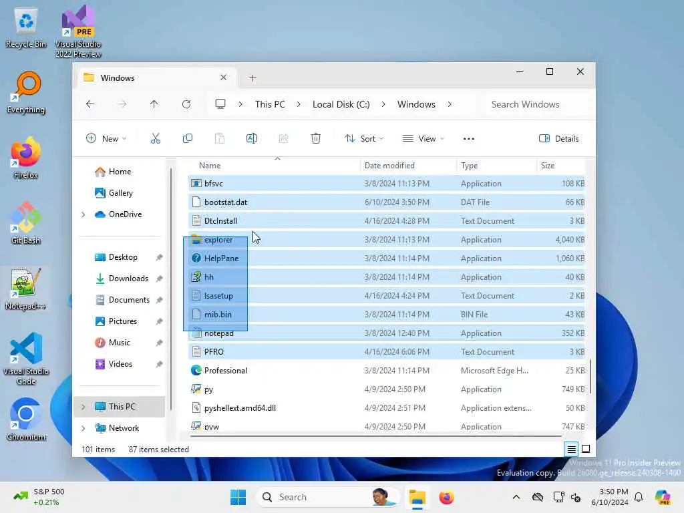Click the Cut scissors icon

click(155, 139)
